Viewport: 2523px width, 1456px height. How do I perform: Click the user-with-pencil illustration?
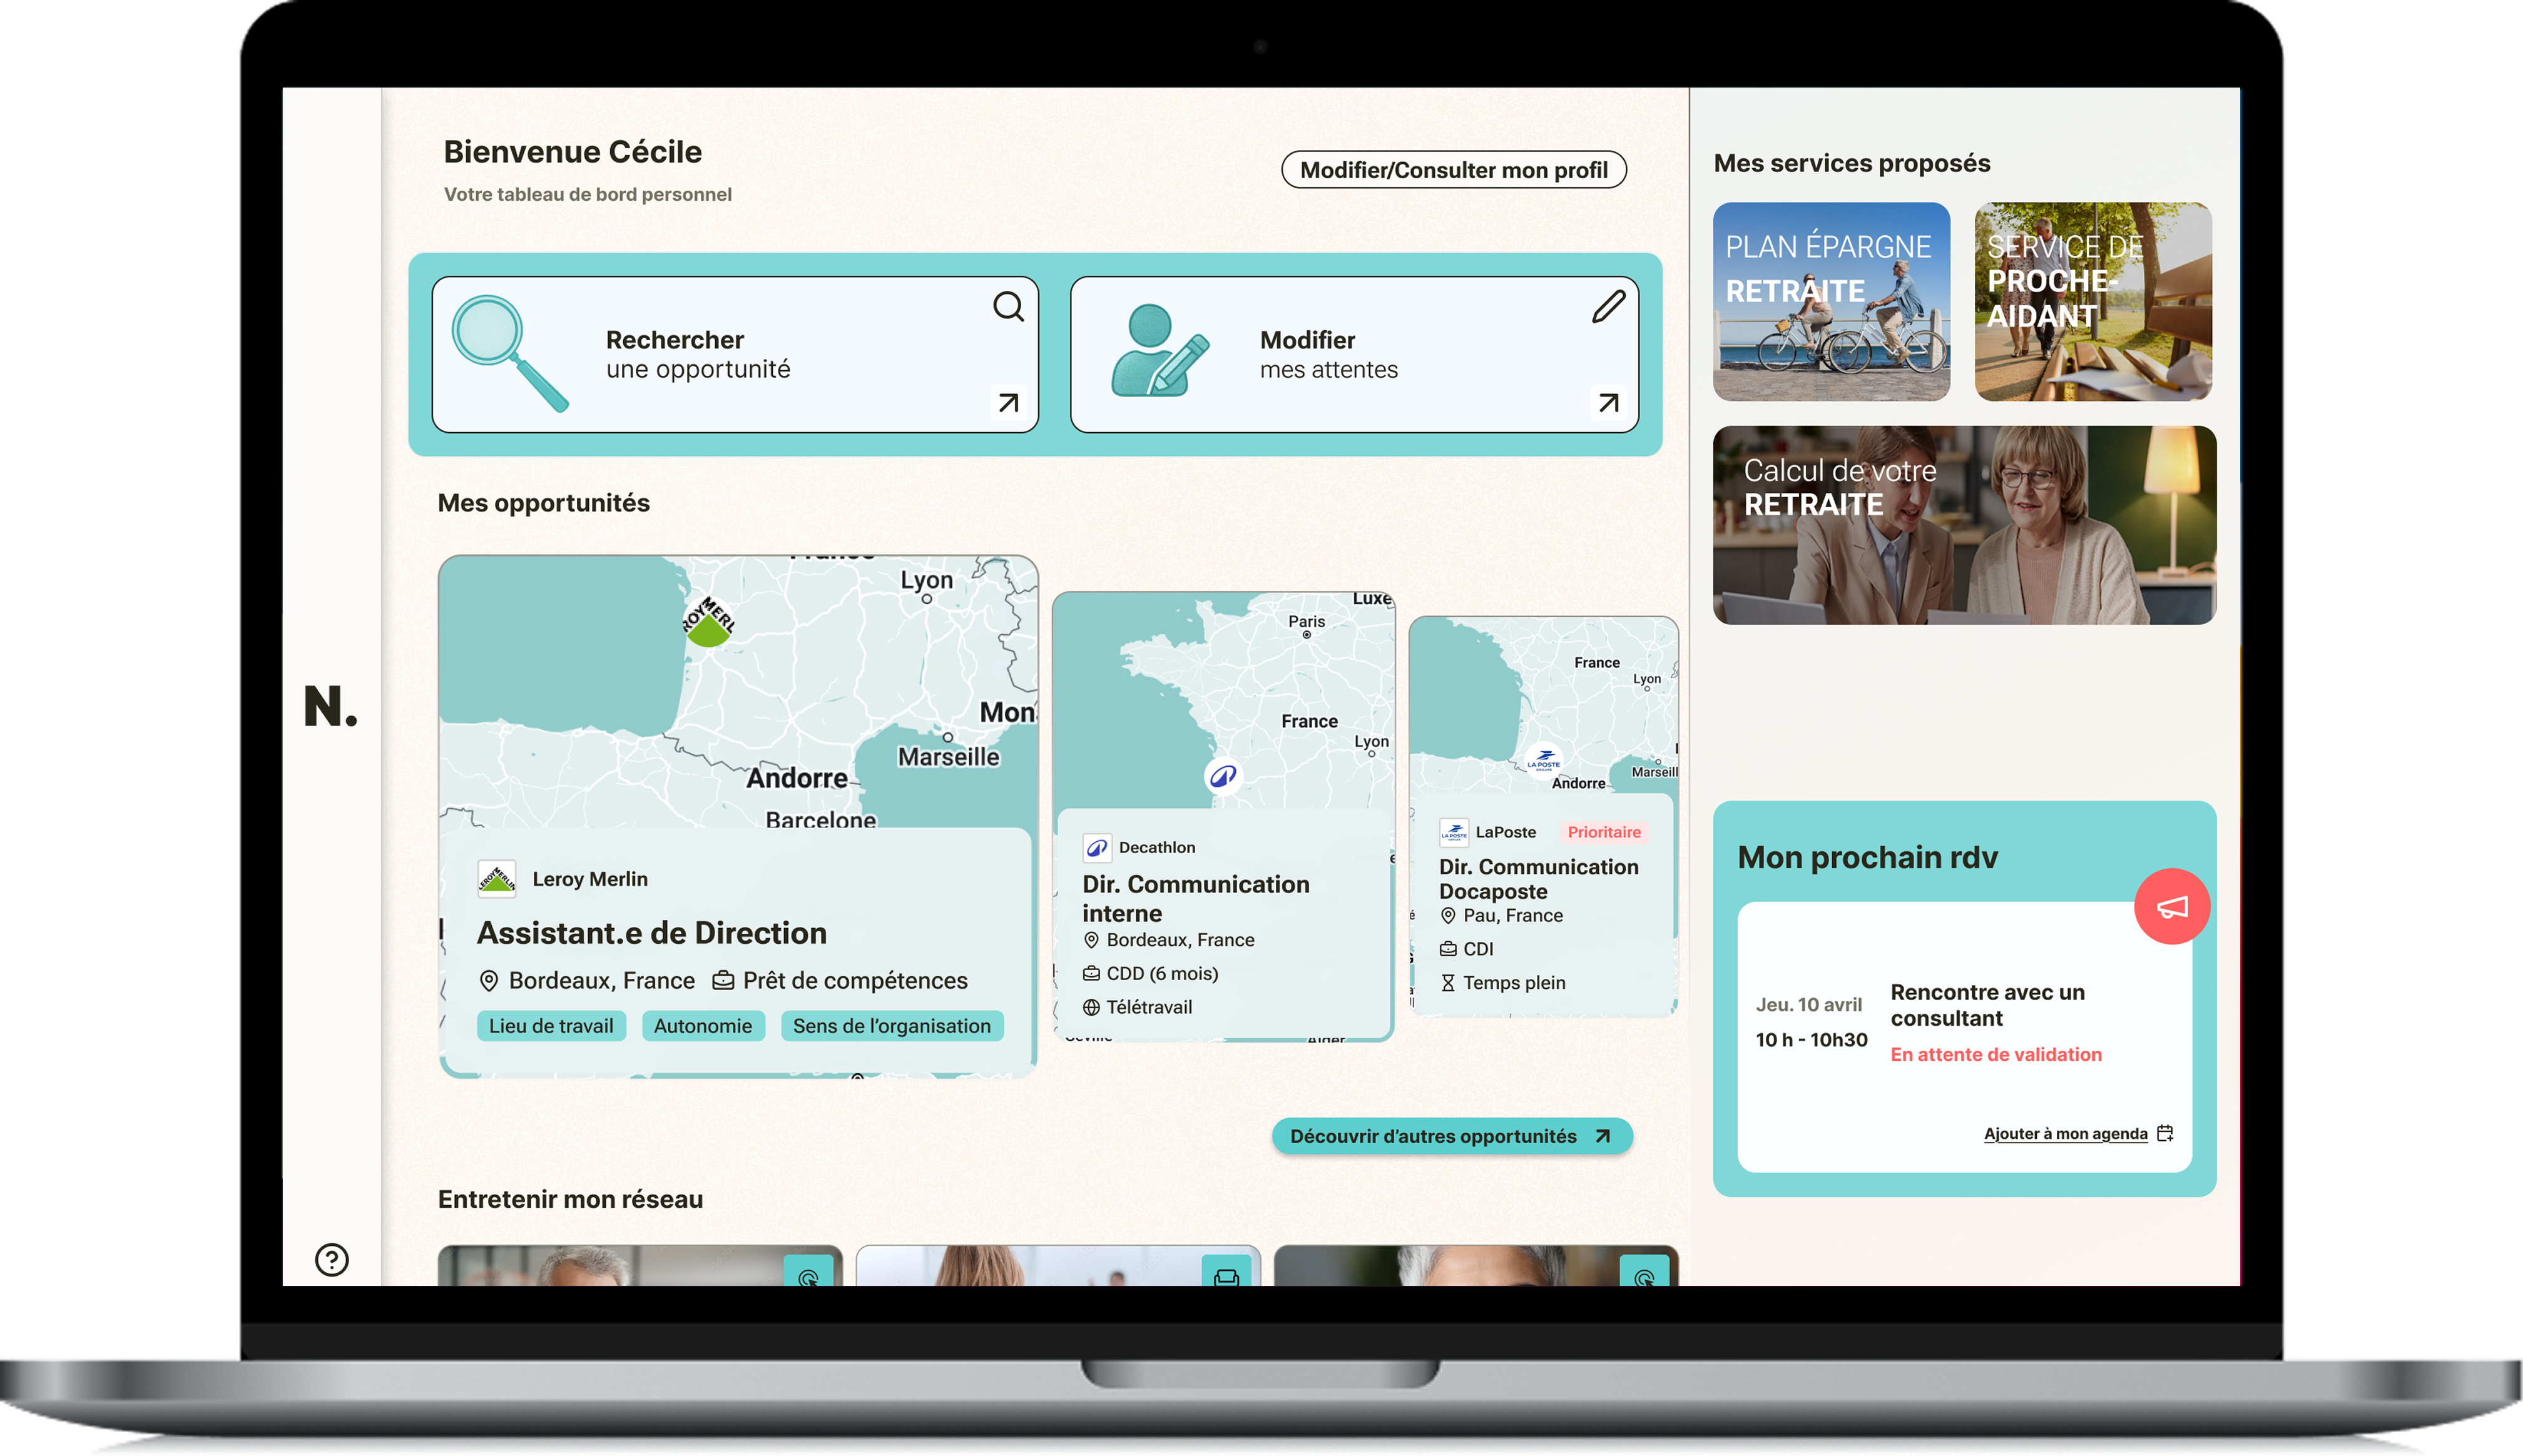pyautogui.click(x=1160, y=350)
